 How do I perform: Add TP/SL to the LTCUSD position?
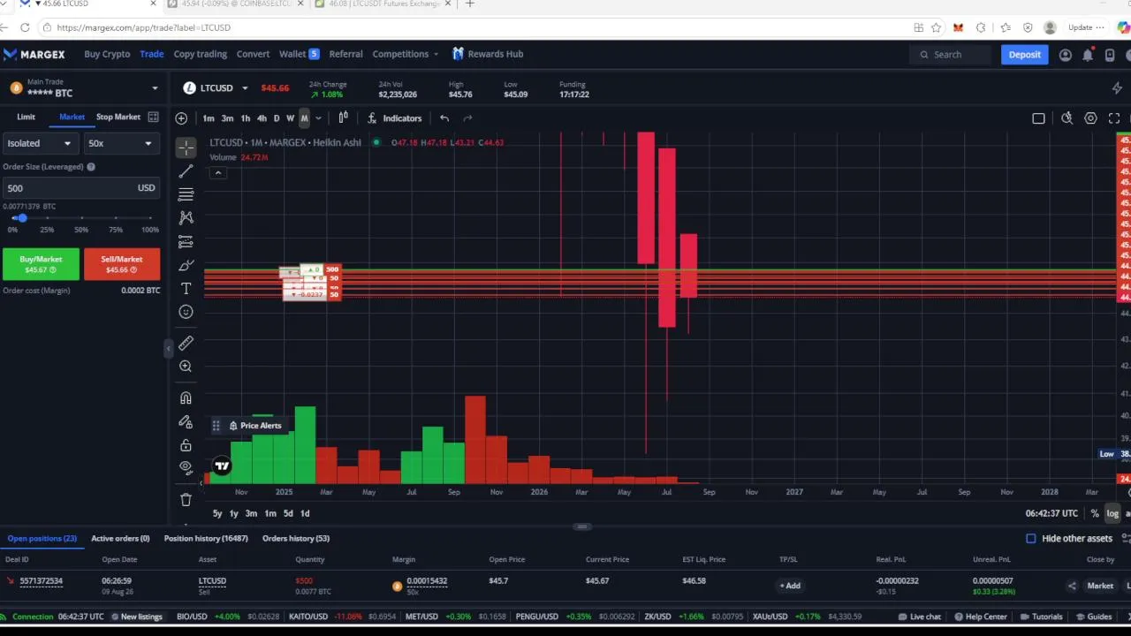tap(792, 586)
